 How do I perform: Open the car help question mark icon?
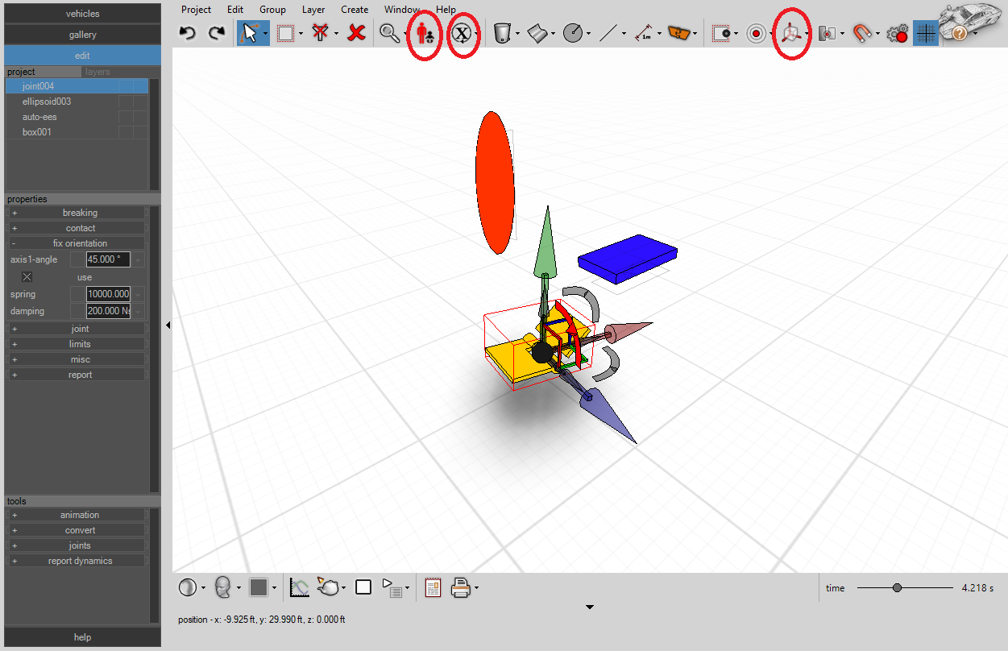click(x=958, y=33)
